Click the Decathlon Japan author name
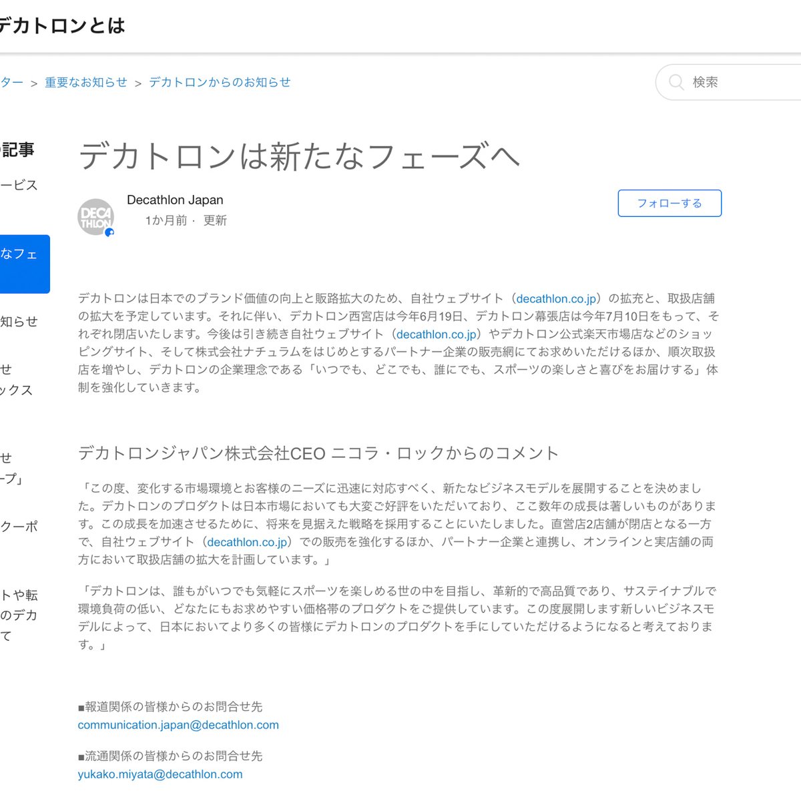 pyautogui.click(x=175, y=200)
